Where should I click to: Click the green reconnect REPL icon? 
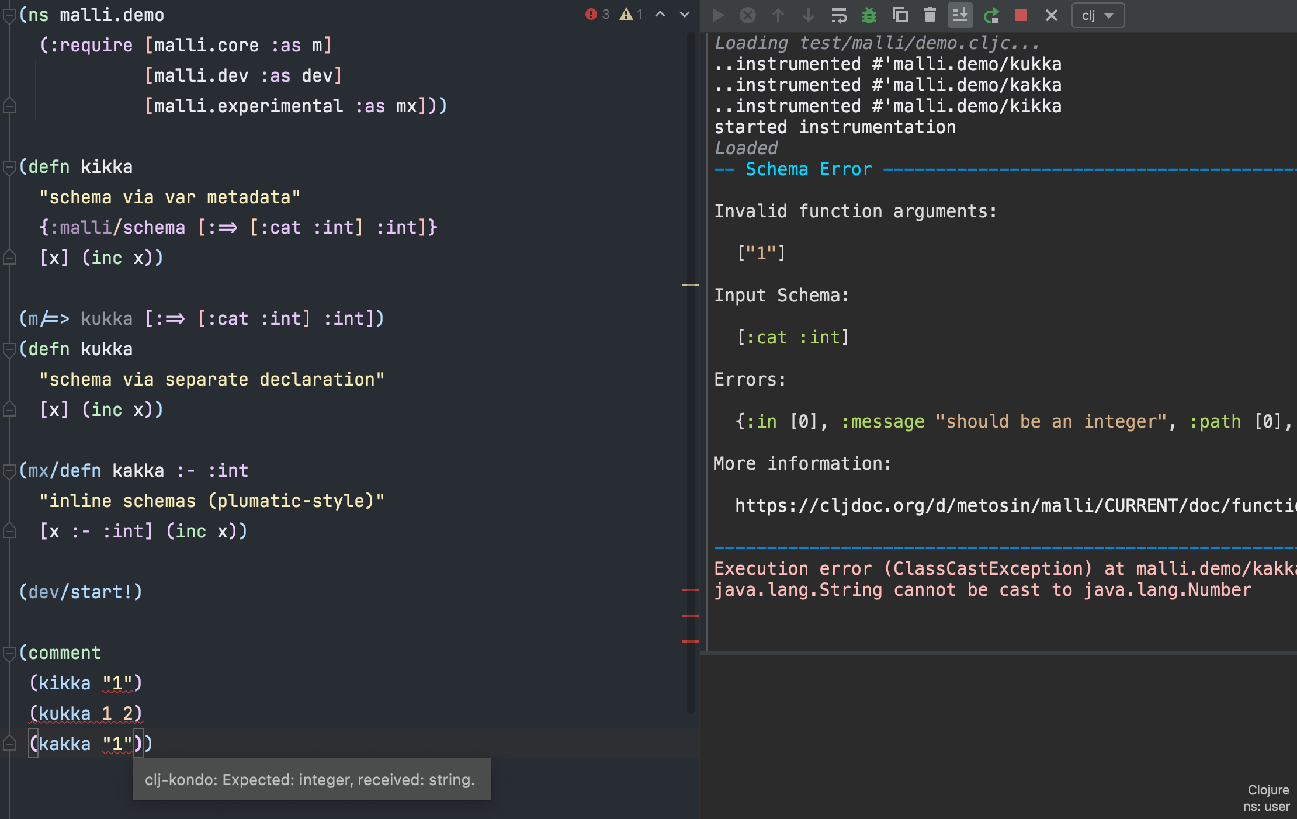991,15
